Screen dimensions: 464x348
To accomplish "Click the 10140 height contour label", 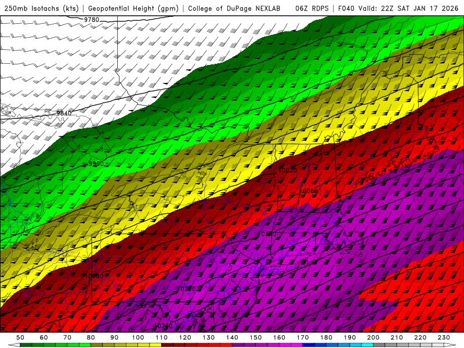I will click(267, 234).
